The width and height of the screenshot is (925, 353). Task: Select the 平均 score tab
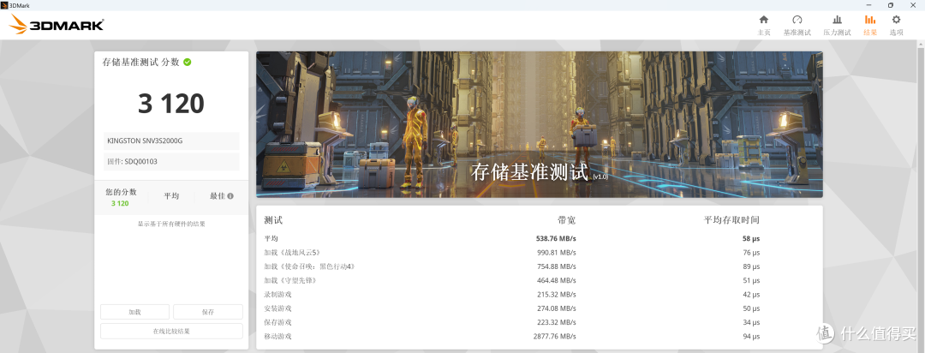[x=171, y=196]
